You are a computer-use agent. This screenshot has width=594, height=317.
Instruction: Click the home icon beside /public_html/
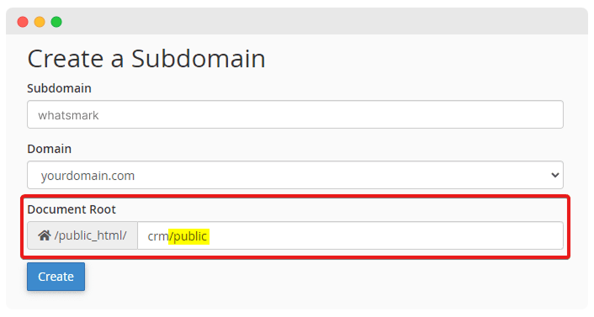pos(45,235)
